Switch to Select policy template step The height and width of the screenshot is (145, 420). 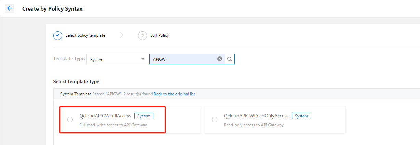[85, 35]
